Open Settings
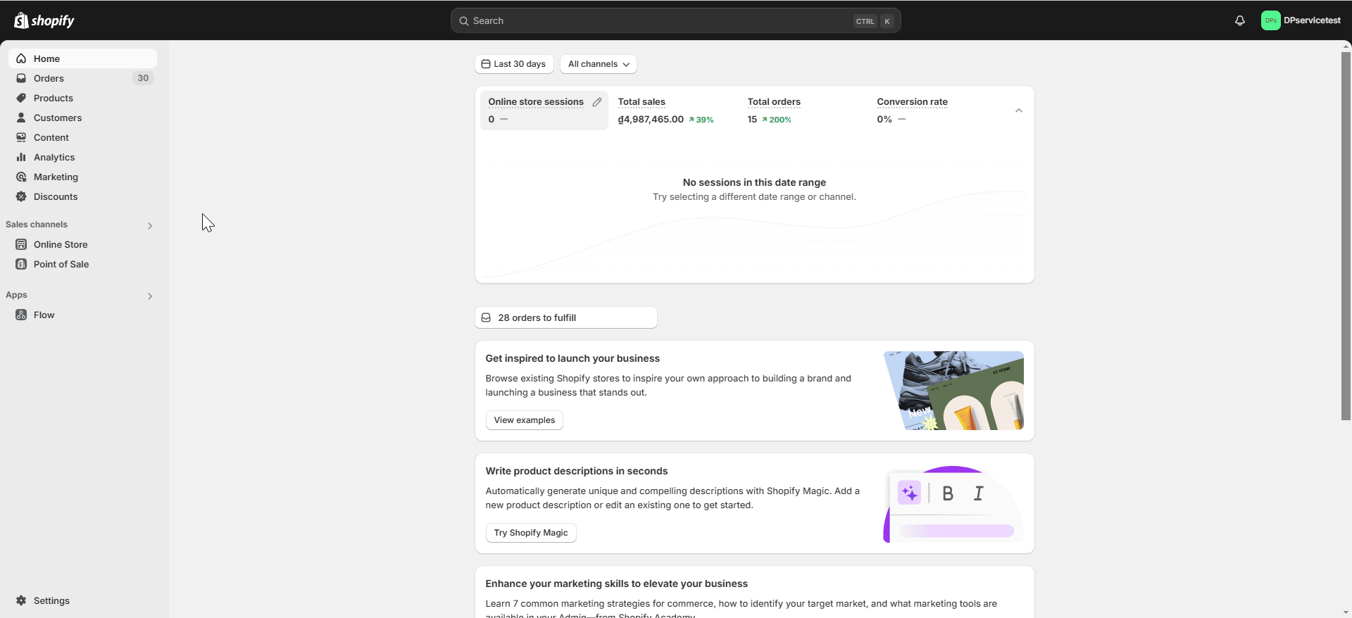This screenshot has height=618, width=1352. point(82,600)
